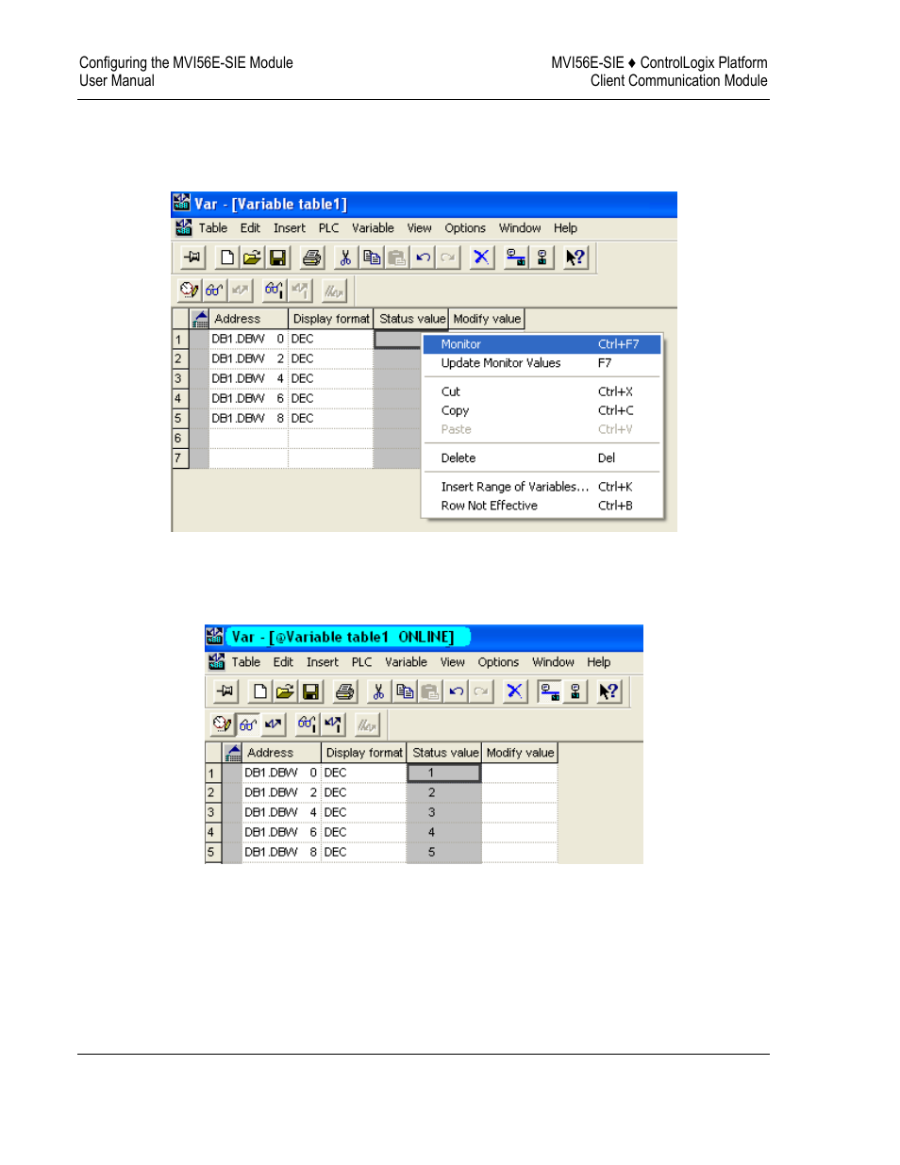Choose Insert Range of Variables entry

click(542, 487)
